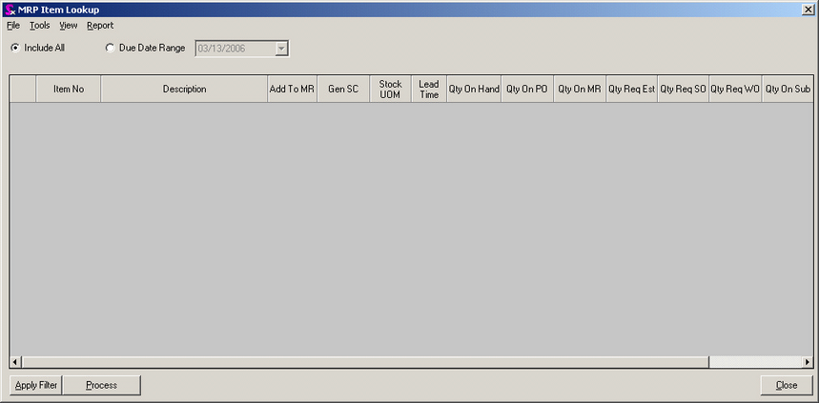
Task: Open the File menu
Action: [x=13, y=26]
